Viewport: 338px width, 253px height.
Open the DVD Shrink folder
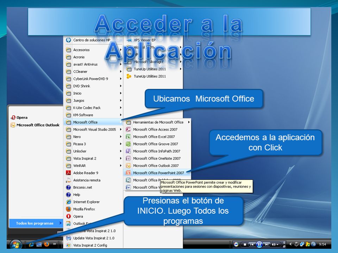(x=94, y=86)
